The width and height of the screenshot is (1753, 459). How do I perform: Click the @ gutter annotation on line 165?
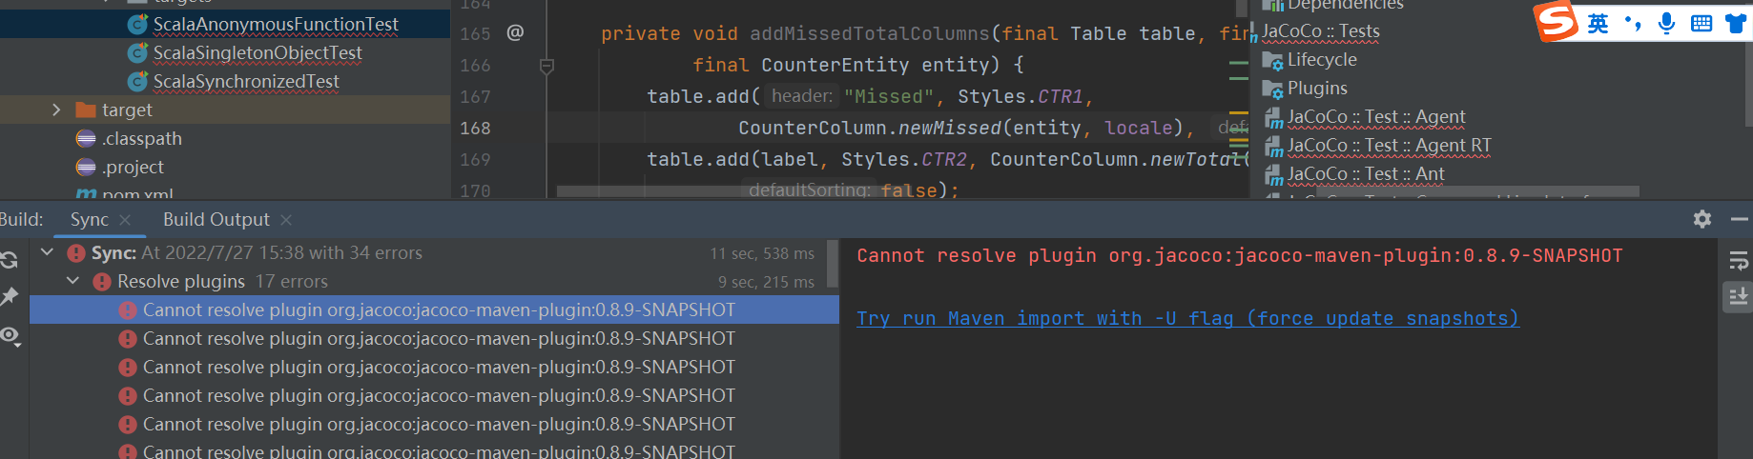515,32
